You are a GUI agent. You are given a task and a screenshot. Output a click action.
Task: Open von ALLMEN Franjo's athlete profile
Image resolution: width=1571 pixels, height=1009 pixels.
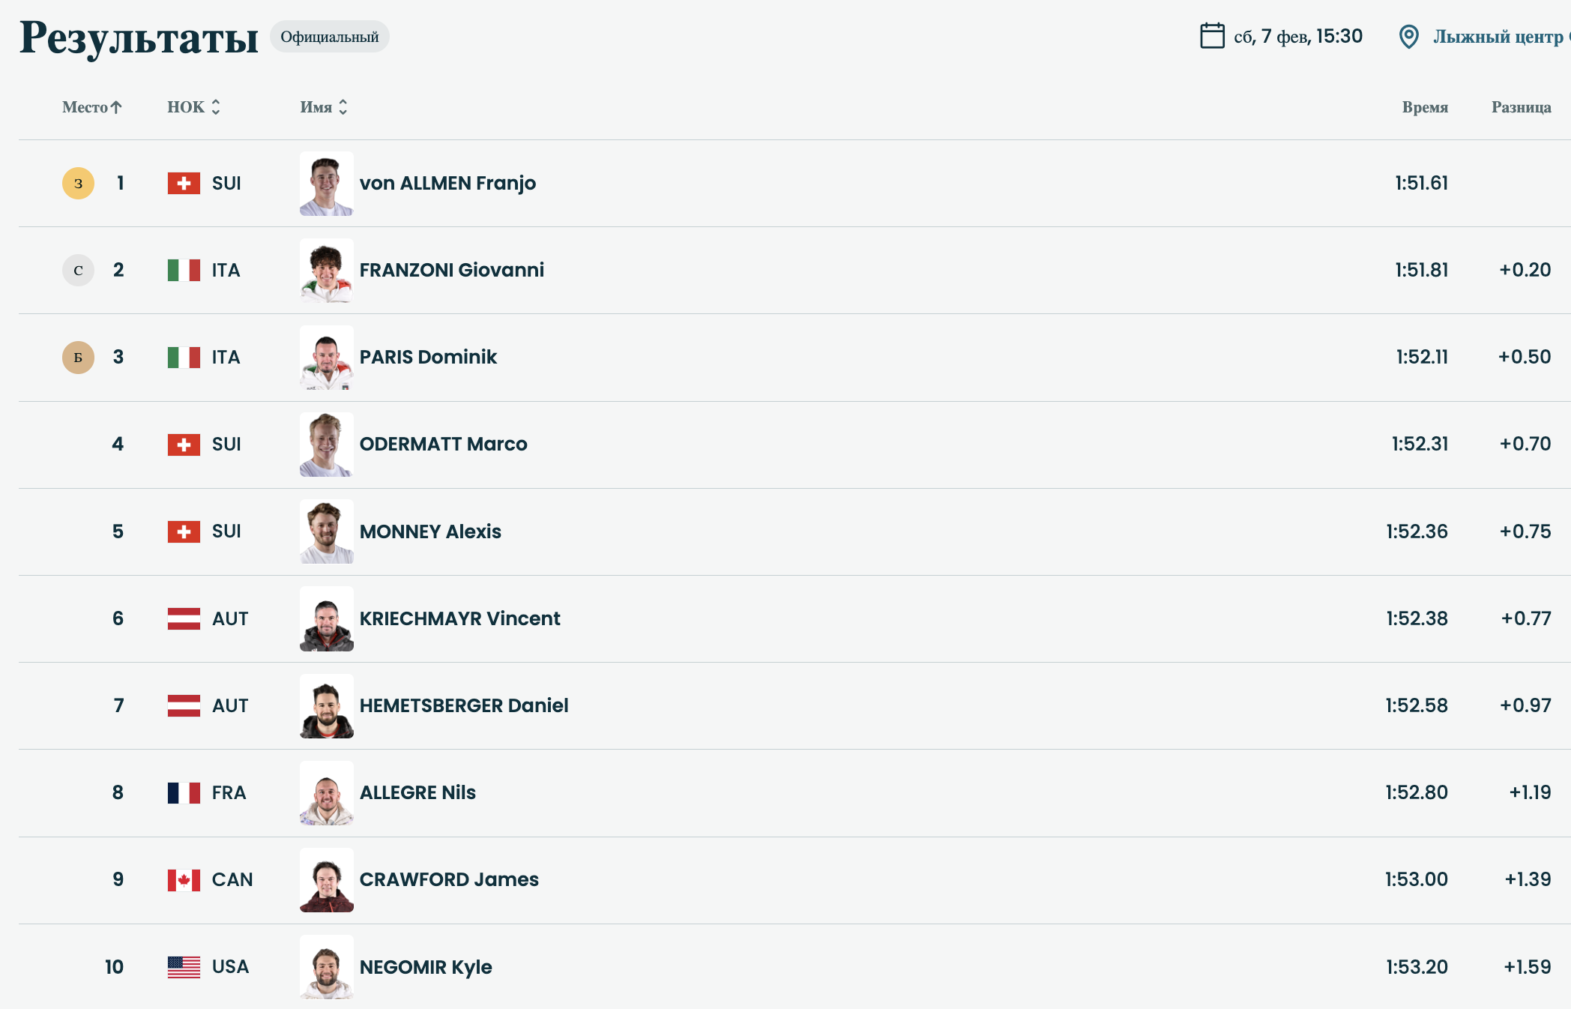(447, 184)
